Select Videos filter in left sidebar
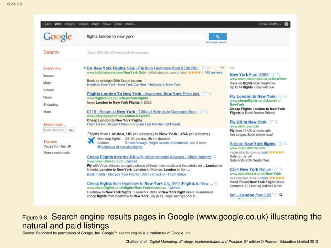 click(48, 90)
